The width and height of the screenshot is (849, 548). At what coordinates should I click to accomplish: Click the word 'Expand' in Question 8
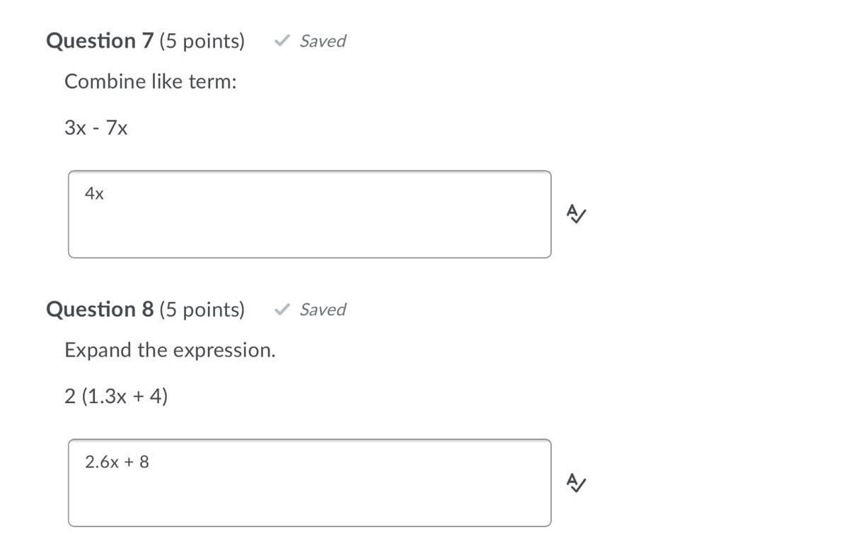89,351
